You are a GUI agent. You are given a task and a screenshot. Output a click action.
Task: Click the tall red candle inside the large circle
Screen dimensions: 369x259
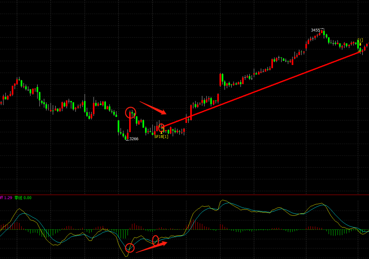[x=130, y=122]
